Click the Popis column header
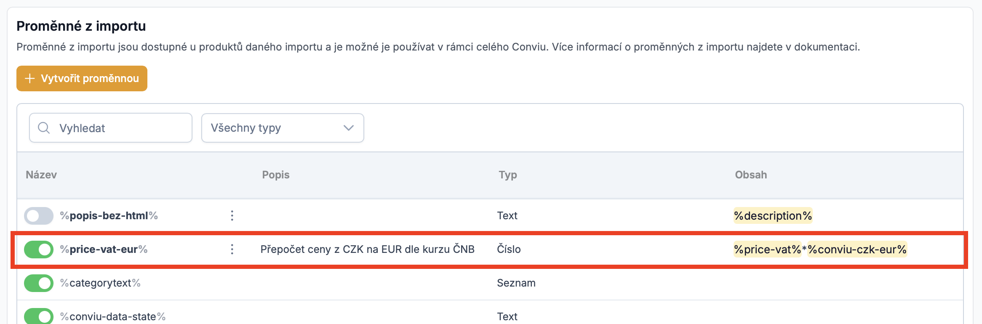The height and width of the screenshot is (324, 982). (276, 175)
